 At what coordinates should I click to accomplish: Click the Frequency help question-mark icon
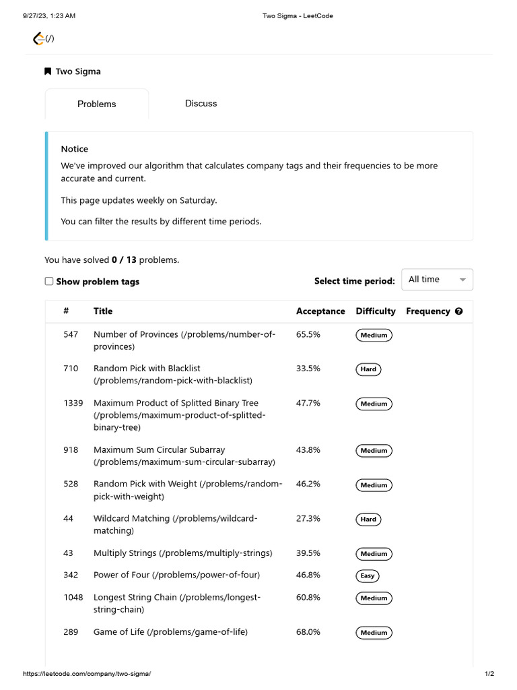(x=459, y=311)
